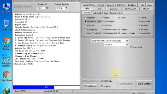The width and height of the screenshot is (167, 94).
Task: Click the Start Button
Action: [126, 84]
